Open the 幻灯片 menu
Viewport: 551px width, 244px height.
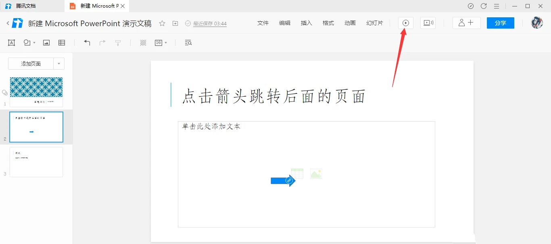click(x=375, y=23)
